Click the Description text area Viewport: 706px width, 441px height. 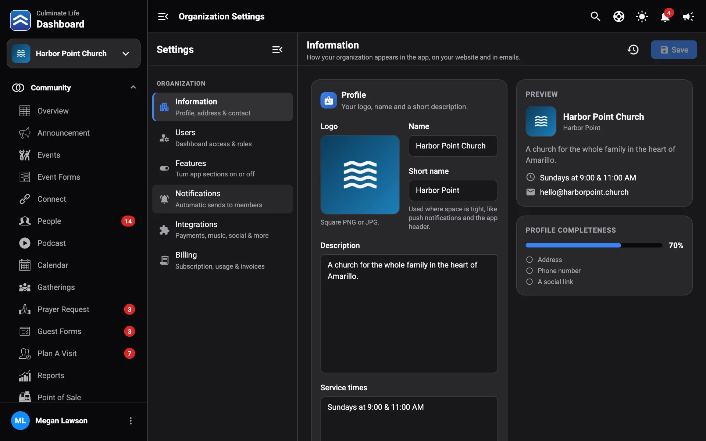coord(409,313)
